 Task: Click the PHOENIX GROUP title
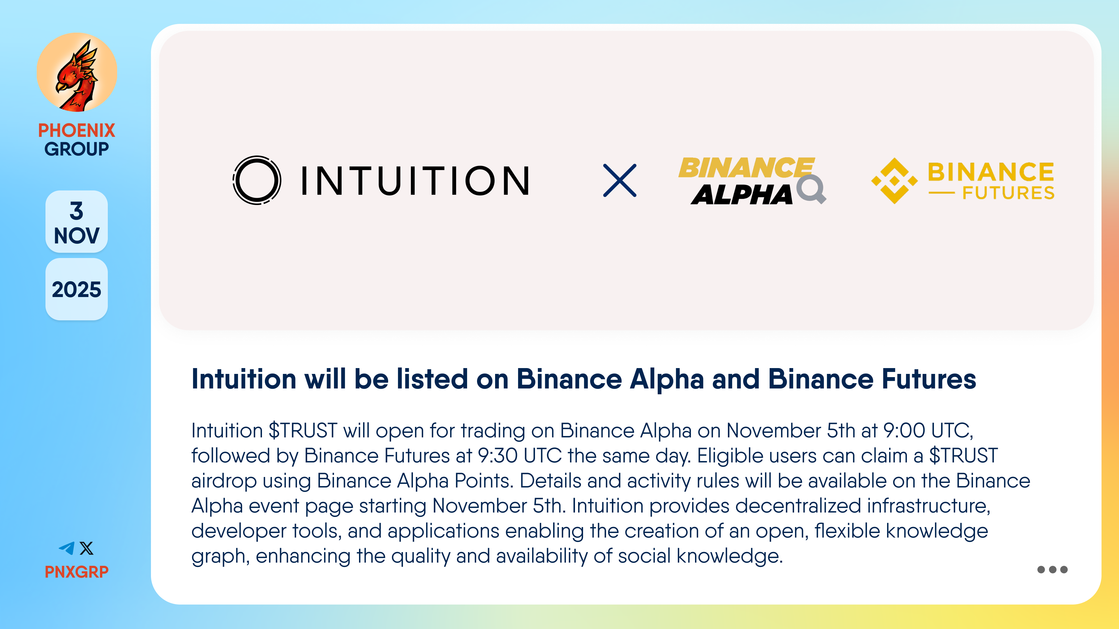76,139
